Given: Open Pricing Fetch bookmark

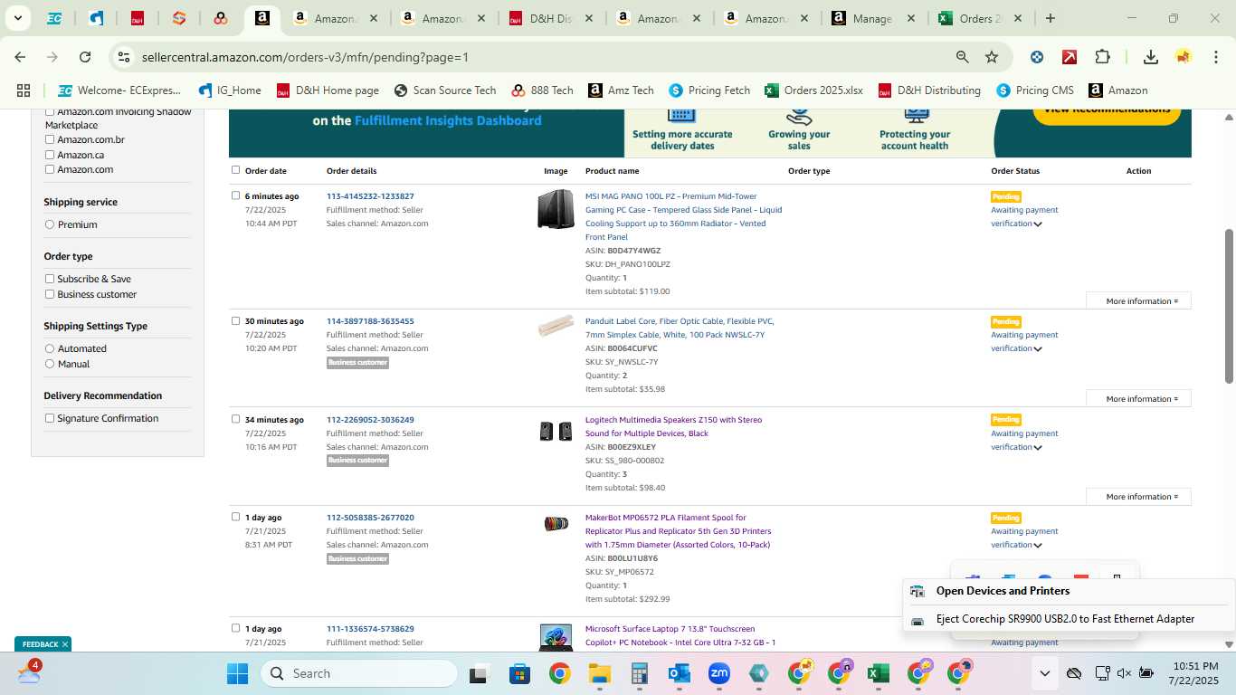Looking at the screenshot, I should tap(709, 90).
